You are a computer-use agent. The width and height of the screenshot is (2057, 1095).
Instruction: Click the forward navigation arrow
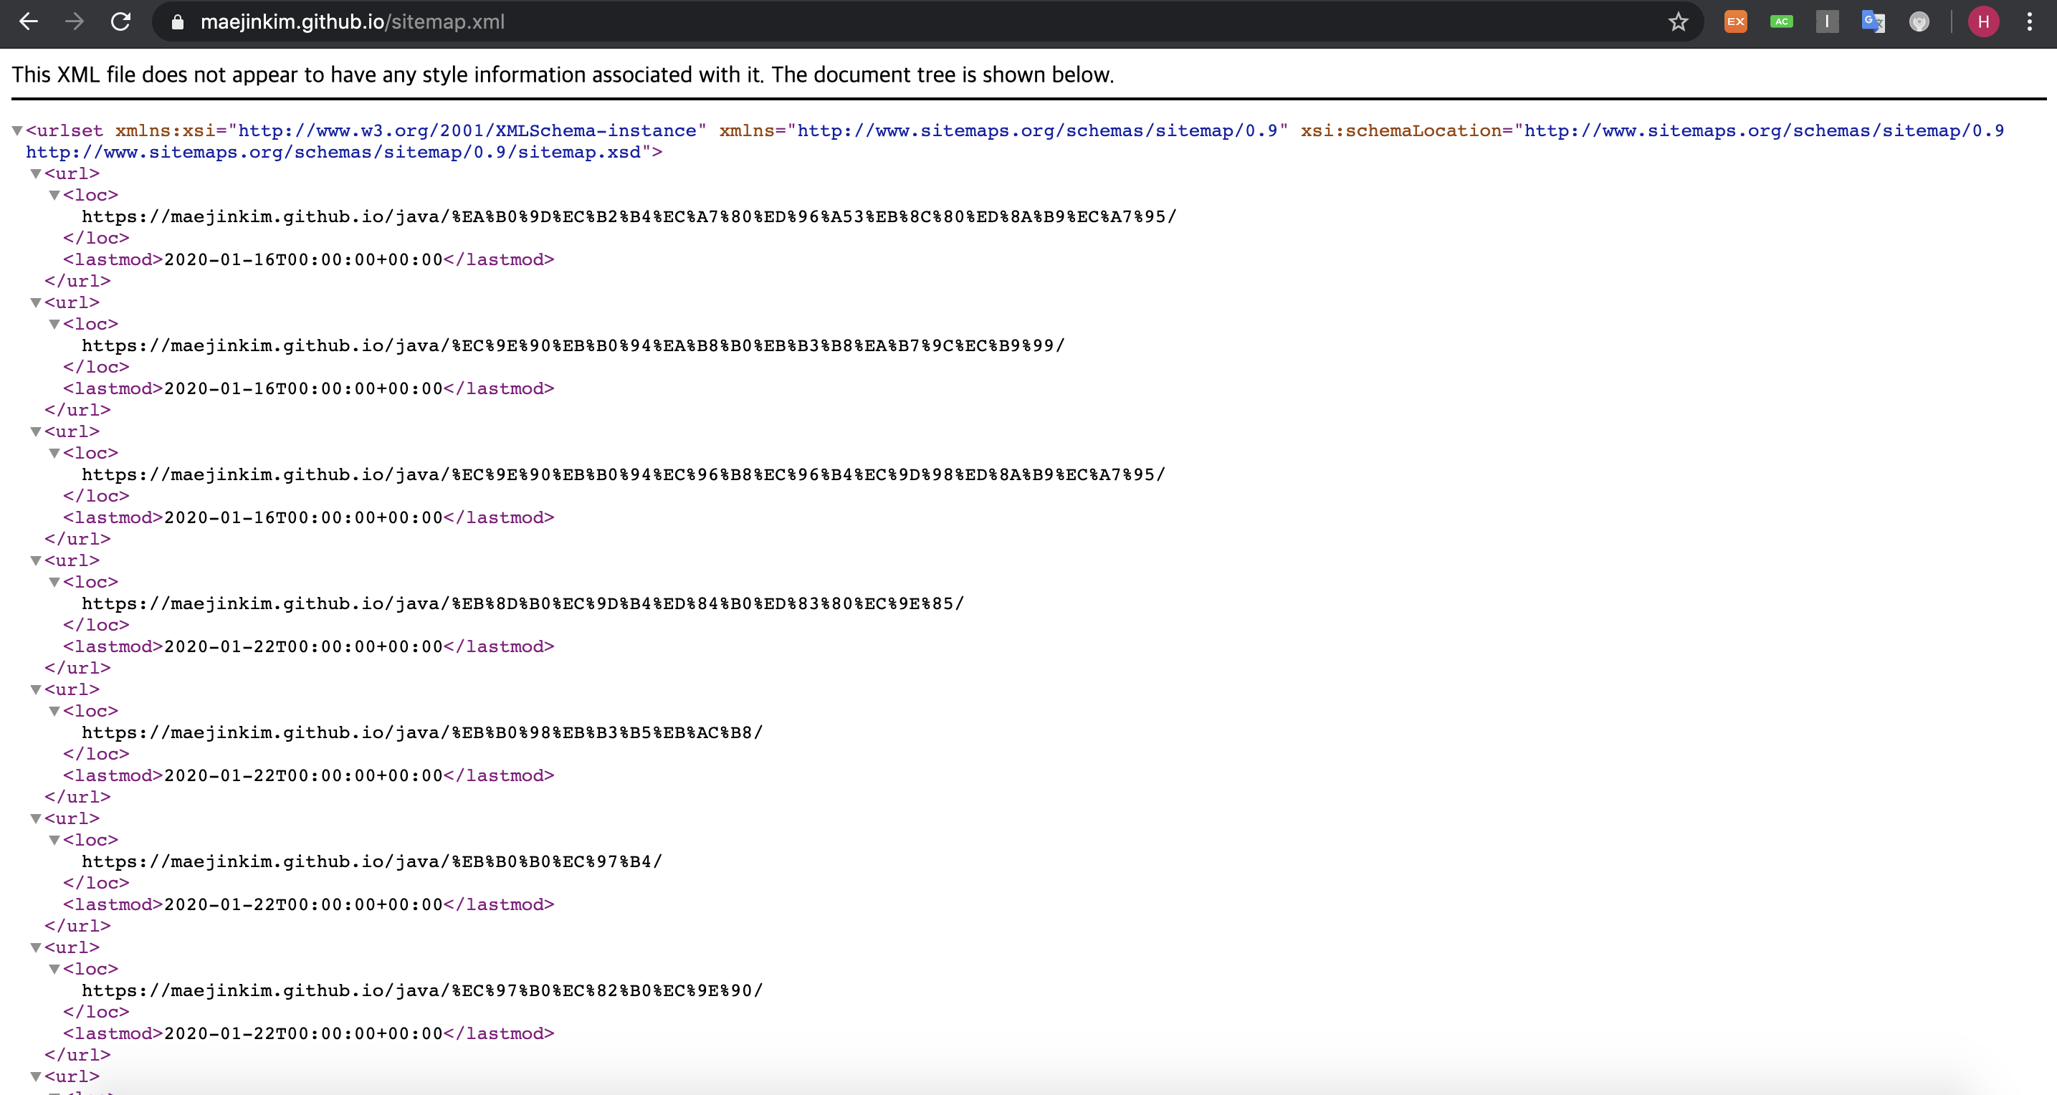pyautogui.click(x=75, y=21)
